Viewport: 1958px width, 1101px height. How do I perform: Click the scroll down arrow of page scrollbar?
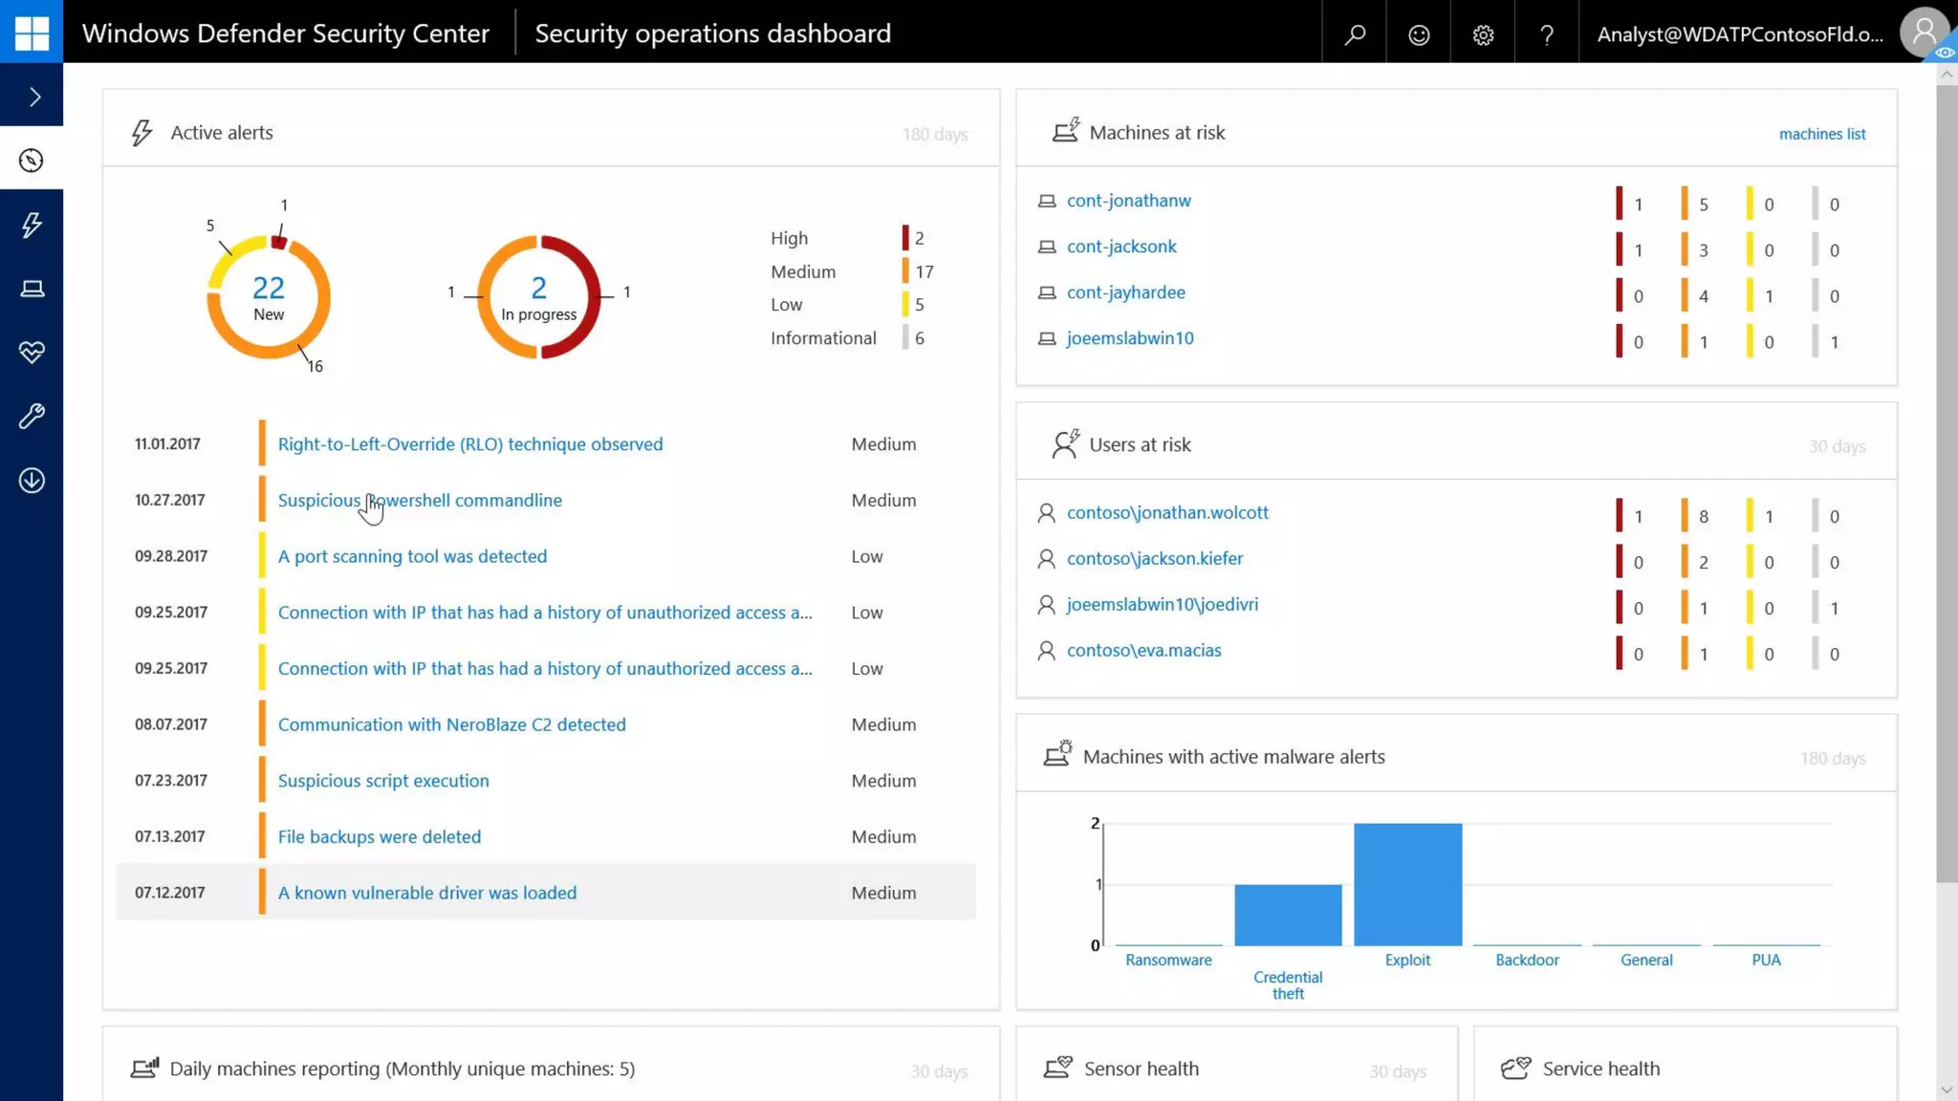click(x=1947, y=1090)
